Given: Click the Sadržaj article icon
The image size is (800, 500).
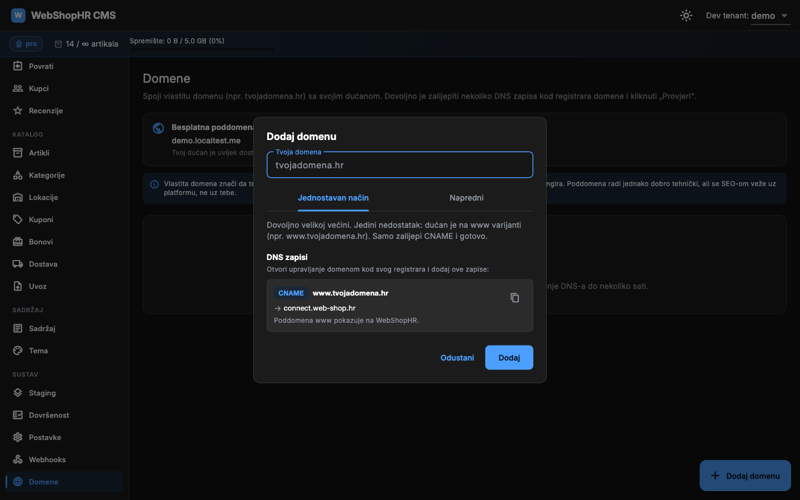Looking at the screenshot, I should (x=18, y=328).
